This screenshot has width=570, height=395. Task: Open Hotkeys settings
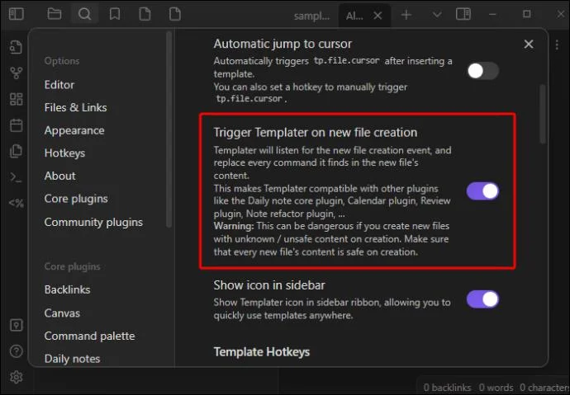pos(64,153)
